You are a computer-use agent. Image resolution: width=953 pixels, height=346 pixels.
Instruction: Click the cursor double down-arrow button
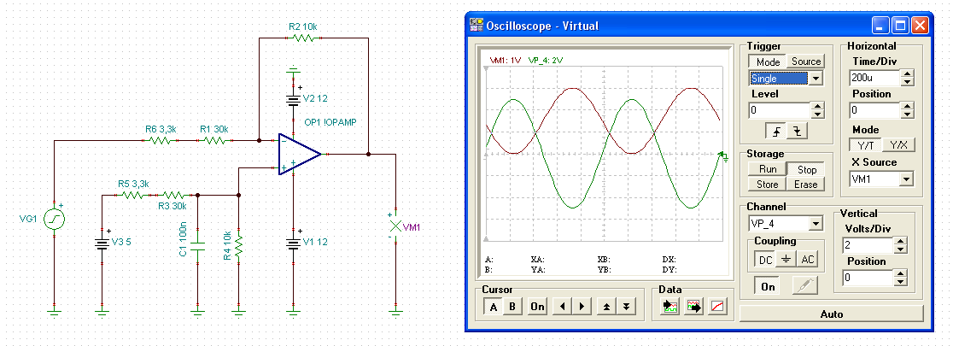(x=625, y=307)
